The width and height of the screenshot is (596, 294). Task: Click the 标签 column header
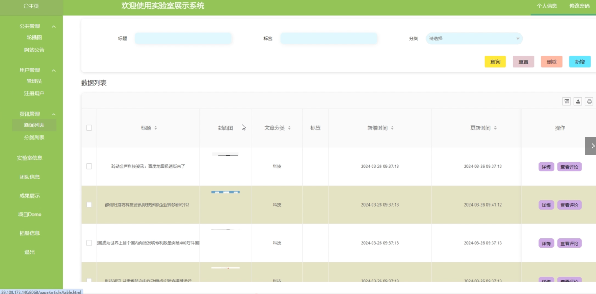pos(315,128)
